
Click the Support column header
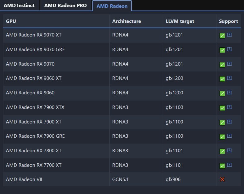pyautogui.click(x=228, y=21)
